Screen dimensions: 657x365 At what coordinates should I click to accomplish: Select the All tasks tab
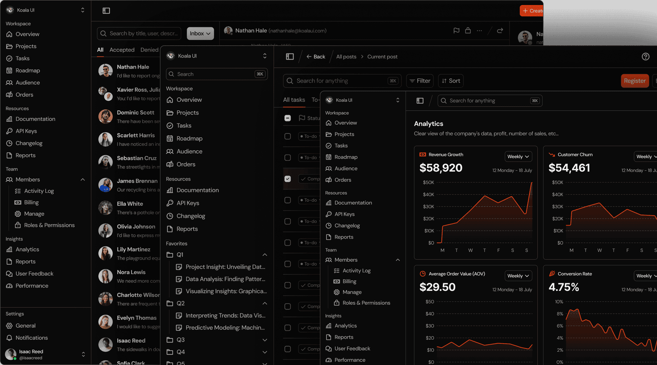(294, 100)
